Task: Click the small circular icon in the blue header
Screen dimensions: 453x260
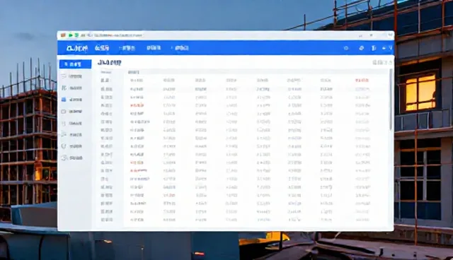Action: click(x=346, y=48)
